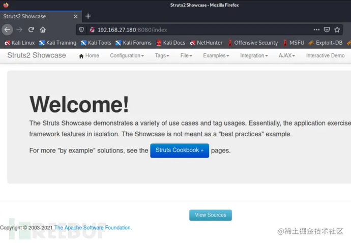Open Kali Tools bookmark
This screenshot has height=243, width=351.
(96, 43)
